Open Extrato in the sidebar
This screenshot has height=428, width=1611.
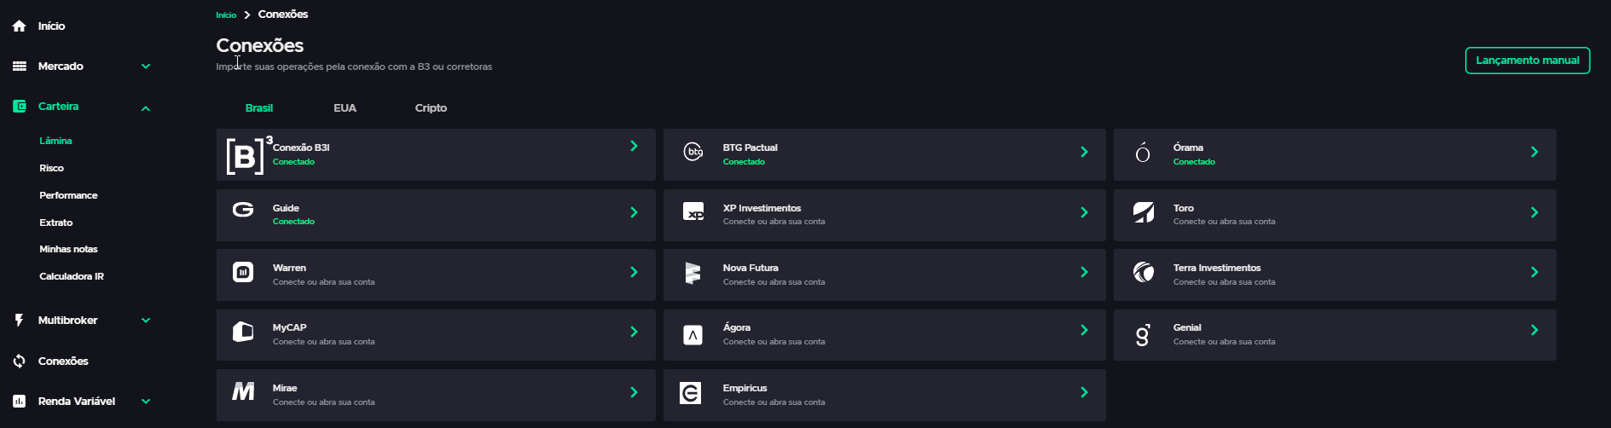click(56, 223)
